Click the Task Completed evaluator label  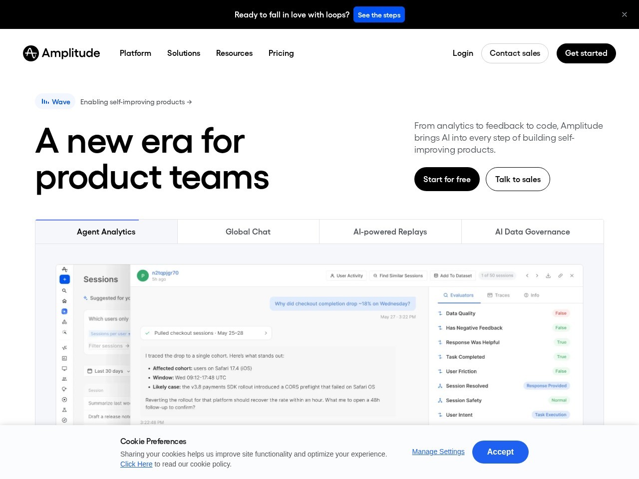[465, 357]
